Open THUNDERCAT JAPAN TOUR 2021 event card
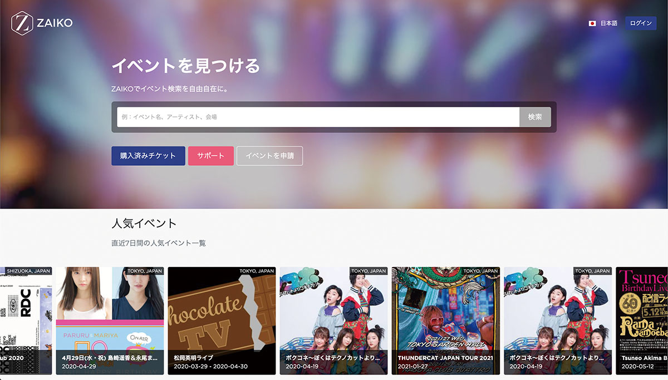The height and width of the screenshot is (380, 668). [x=445, y=320]
